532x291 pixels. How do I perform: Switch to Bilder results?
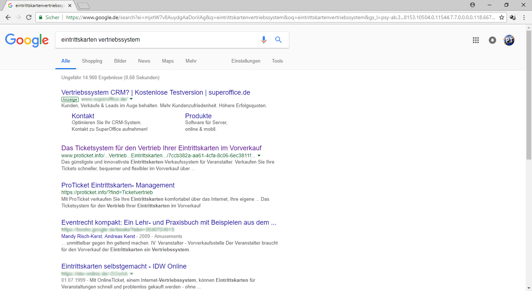tap(120, 61)
